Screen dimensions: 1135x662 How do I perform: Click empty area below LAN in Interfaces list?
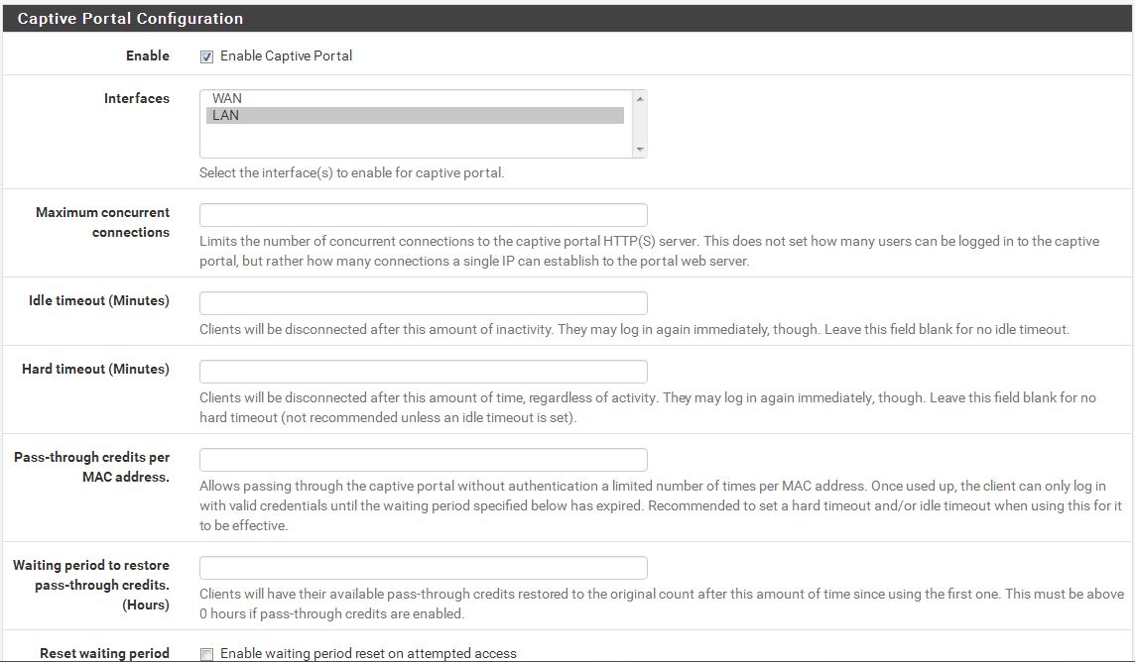[415, 140]
